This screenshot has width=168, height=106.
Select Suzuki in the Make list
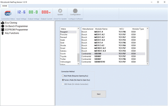click(x=68, y=54)
